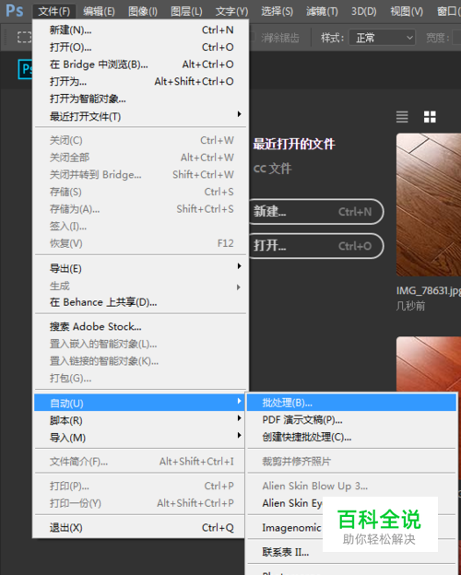Select 在 Bridge 中浏览(B)...
461x575 pixels.
pos(142,65)
